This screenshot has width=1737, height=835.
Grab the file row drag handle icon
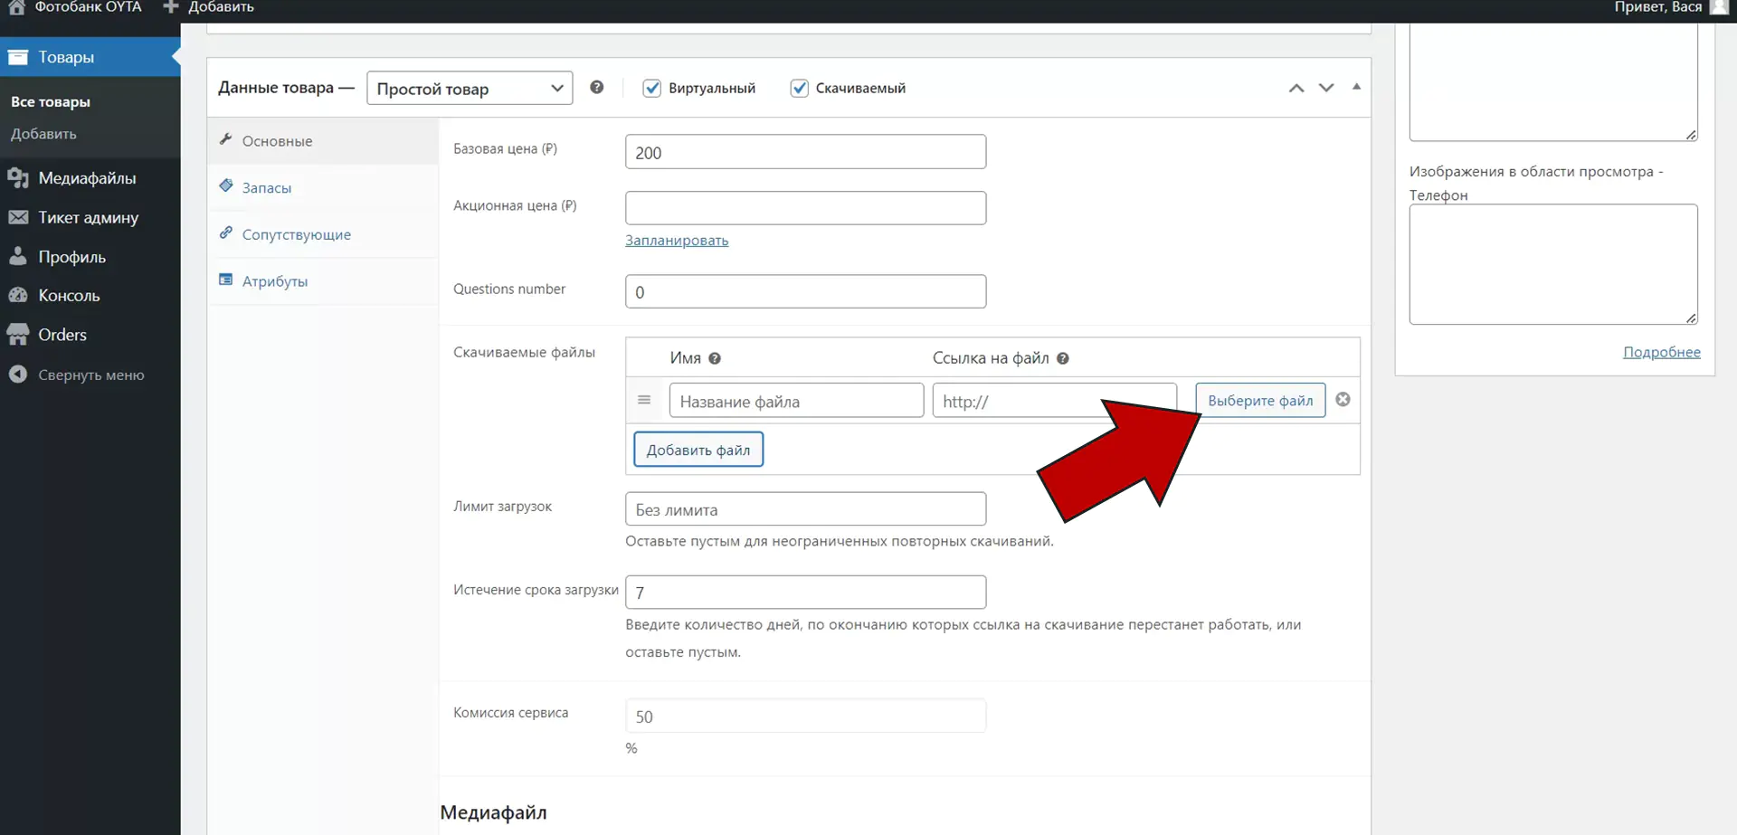pos(644,400)
